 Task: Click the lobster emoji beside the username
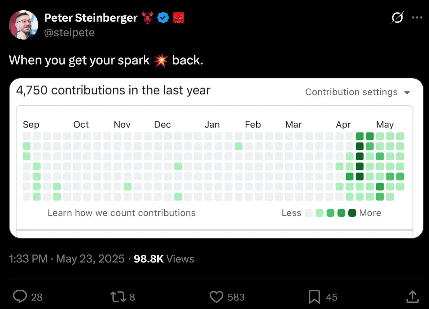(x=147, y=18)
